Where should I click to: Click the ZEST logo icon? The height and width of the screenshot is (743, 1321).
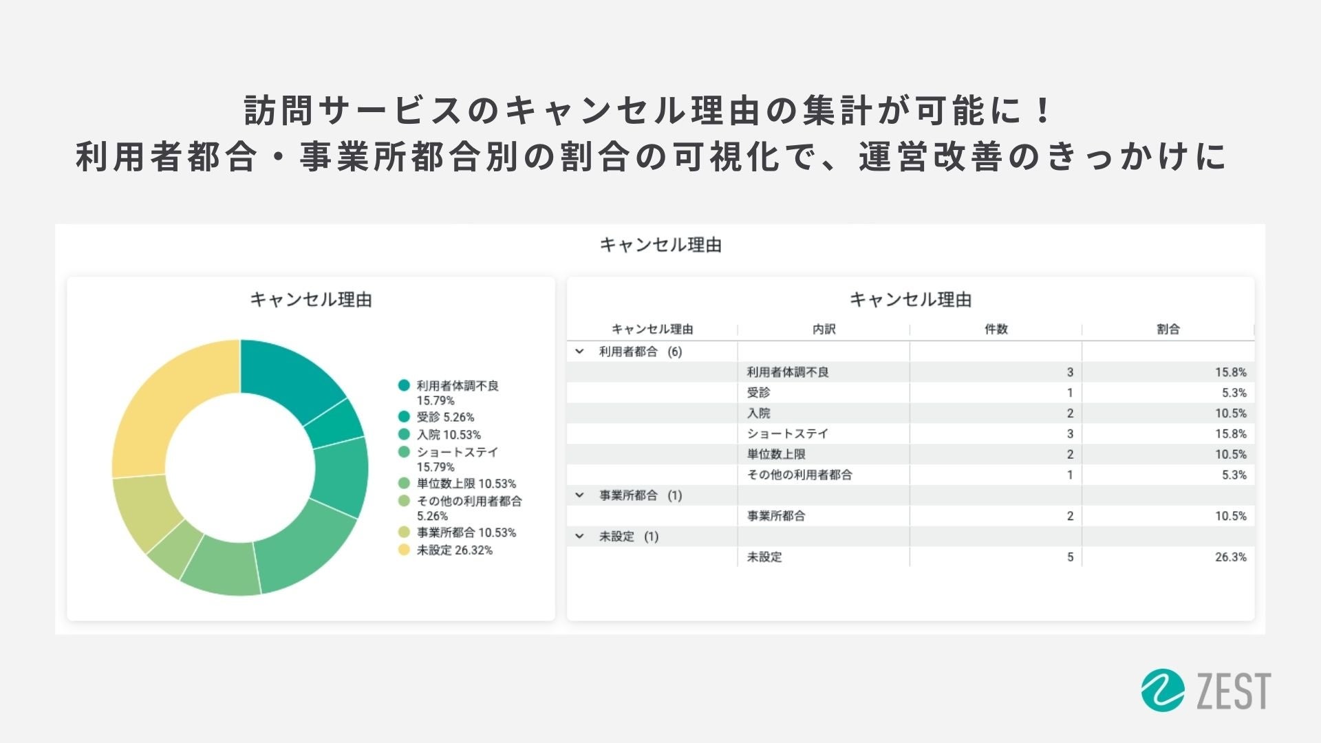[1162, 690]
